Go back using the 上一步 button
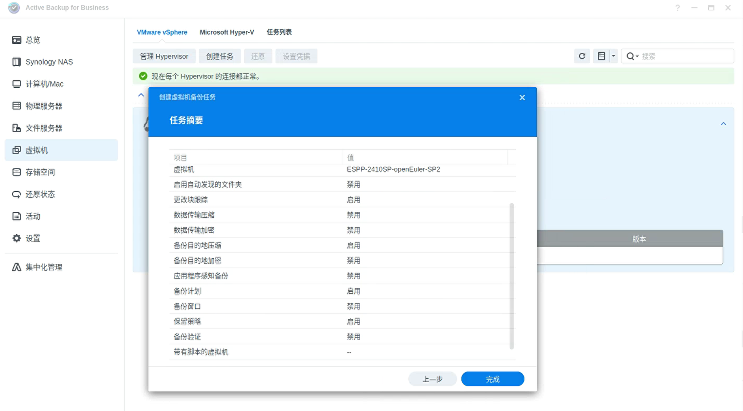 [432, 379]
